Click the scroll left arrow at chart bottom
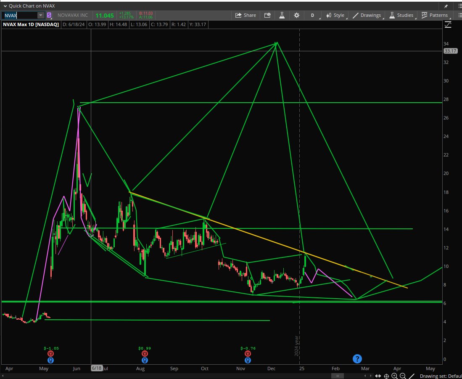 click(365, 376)
